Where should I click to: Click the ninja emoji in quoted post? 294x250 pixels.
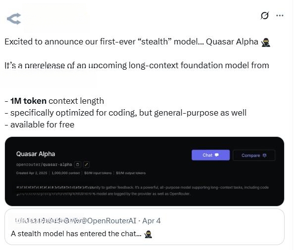point(148,234)
